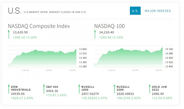Click the NASDAQ-100 green up arrow

click(95, 34)
